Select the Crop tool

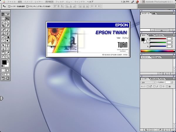pyautogui.click(x=3, y=26)
